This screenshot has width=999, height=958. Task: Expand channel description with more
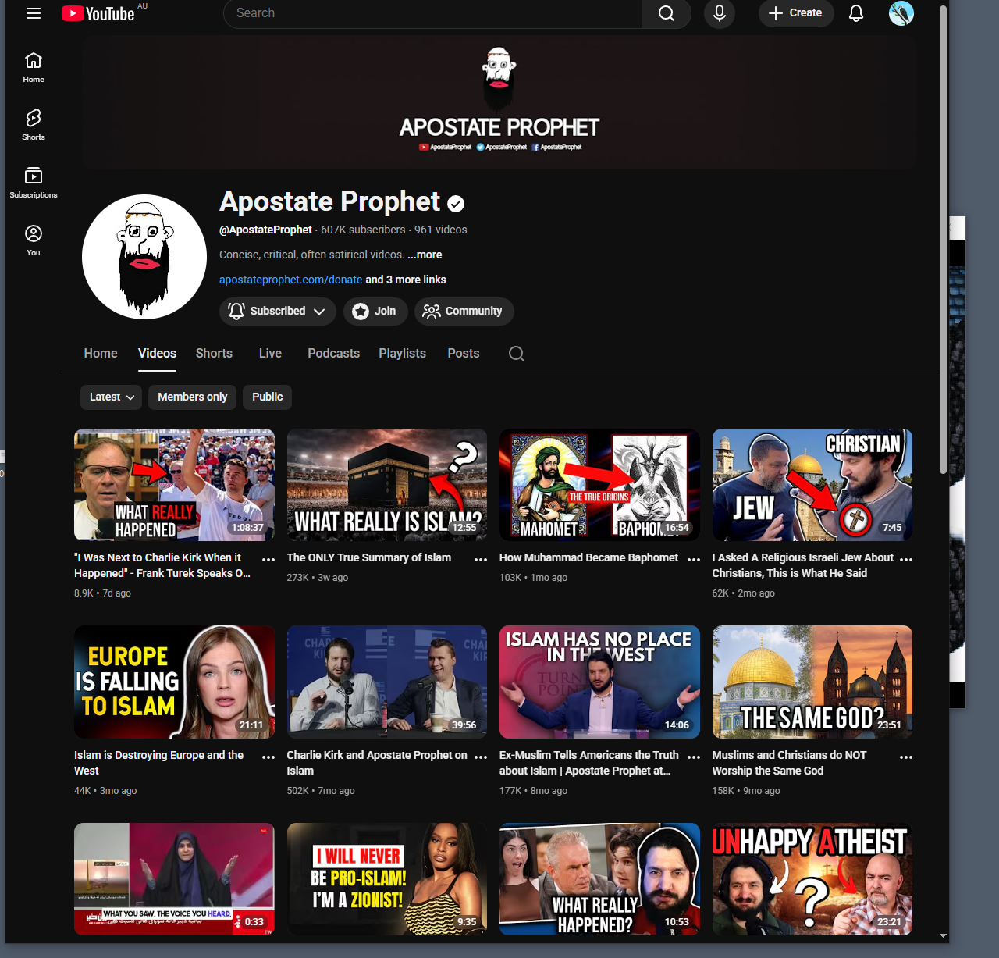coord(425,255)
